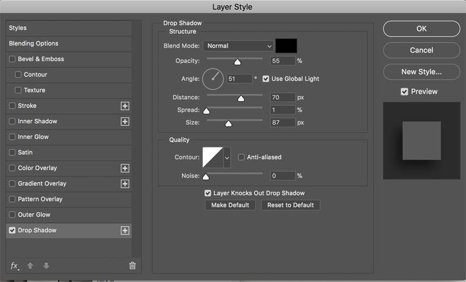Click the Size slider handle

click(x=228, y=124)
